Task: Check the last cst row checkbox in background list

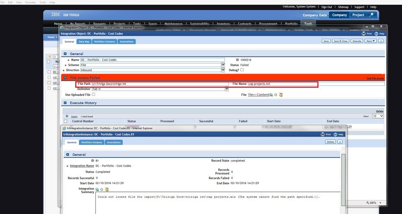Action: 49,88
